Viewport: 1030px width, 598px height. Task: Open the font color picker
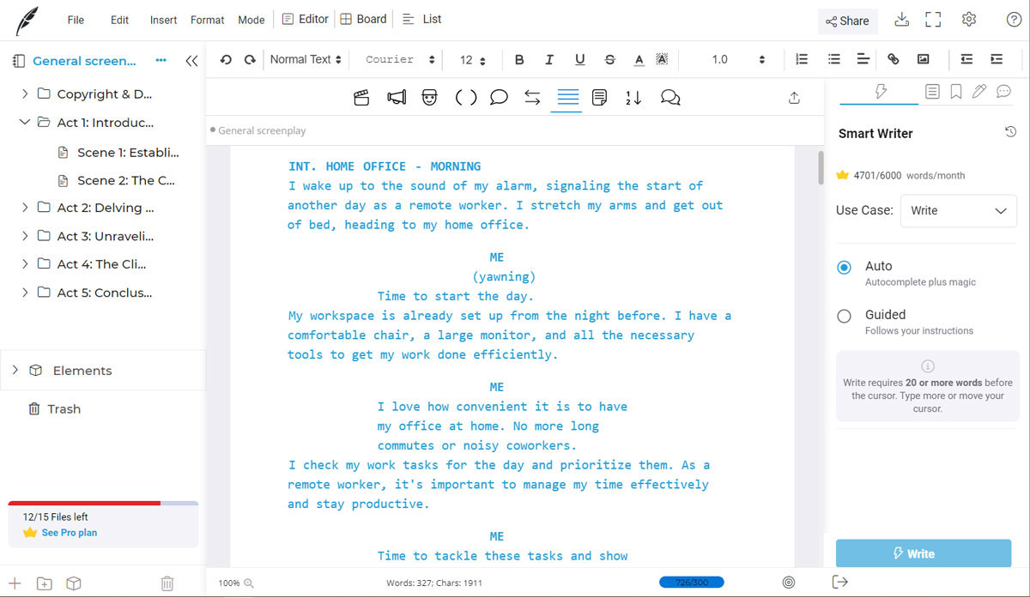639,59
